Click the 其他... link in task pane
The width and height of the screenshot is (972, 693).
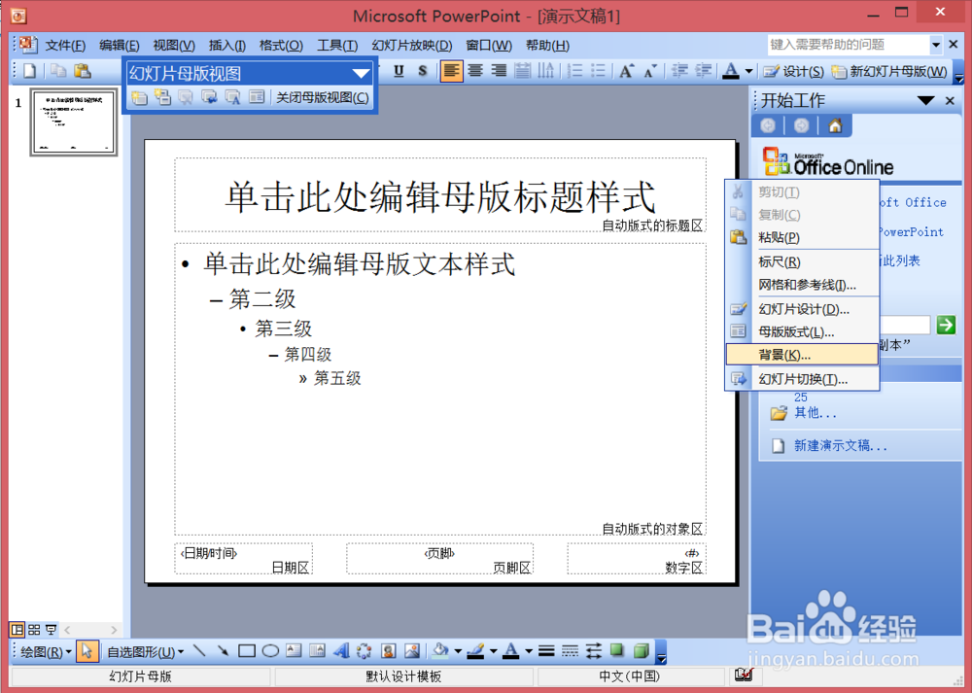816,413
